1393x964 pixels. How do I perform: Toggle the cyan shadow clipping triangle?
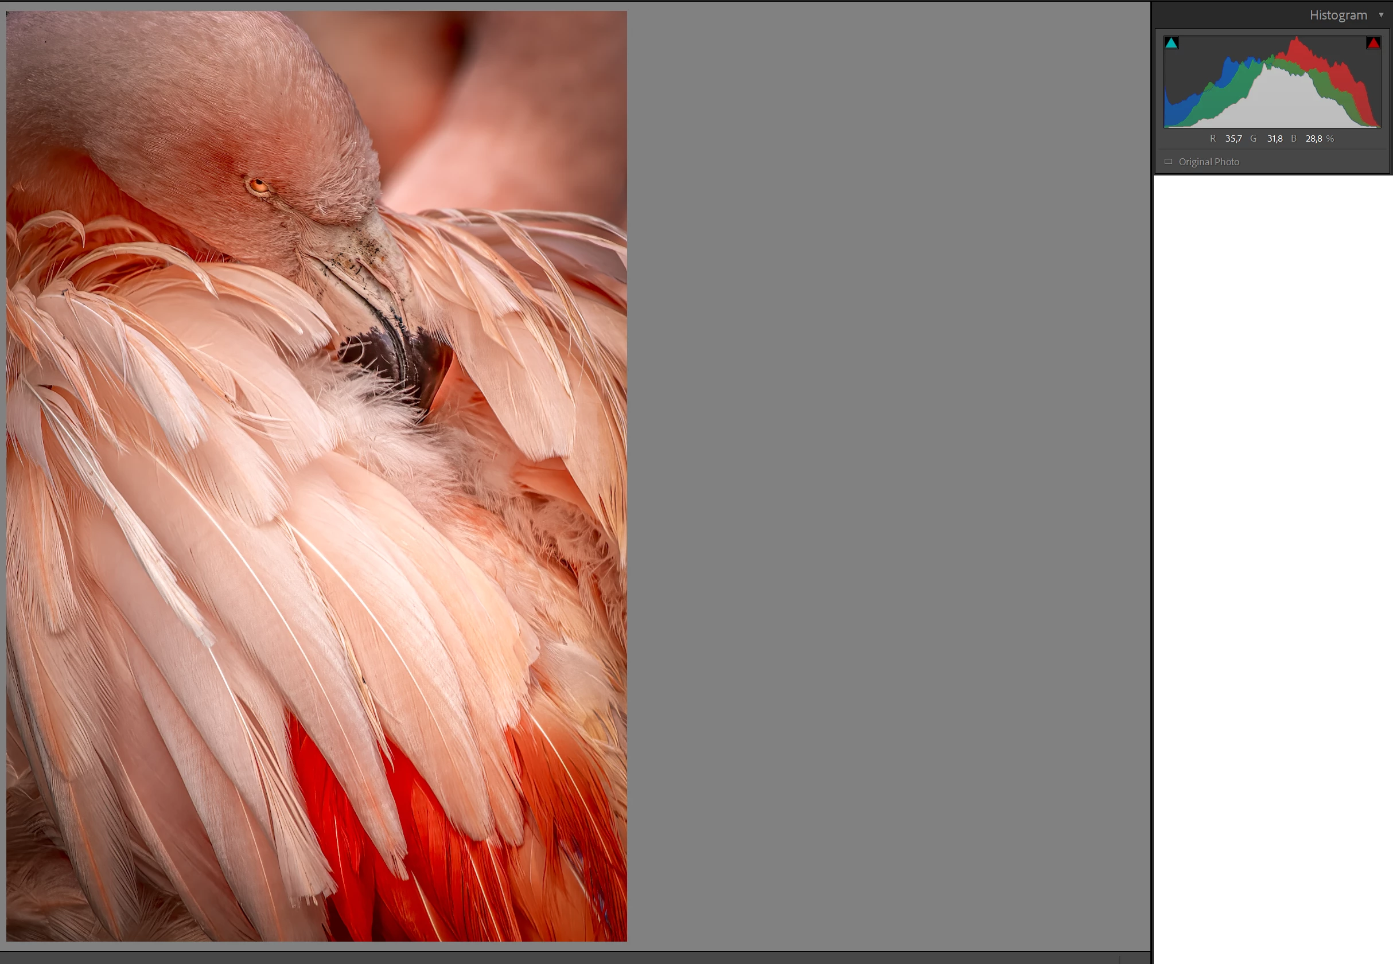(x=1171, y=43)
